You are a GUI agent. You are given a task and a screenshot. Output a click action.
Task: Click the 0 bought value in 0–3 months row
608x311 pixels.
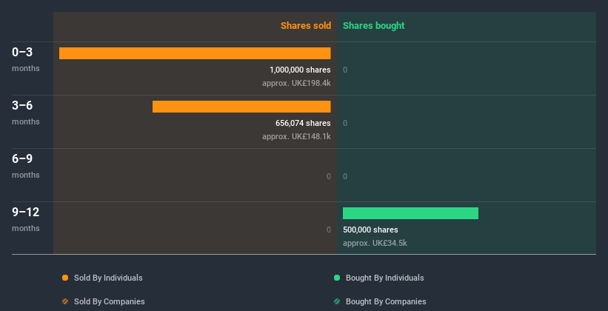point(345,70)
